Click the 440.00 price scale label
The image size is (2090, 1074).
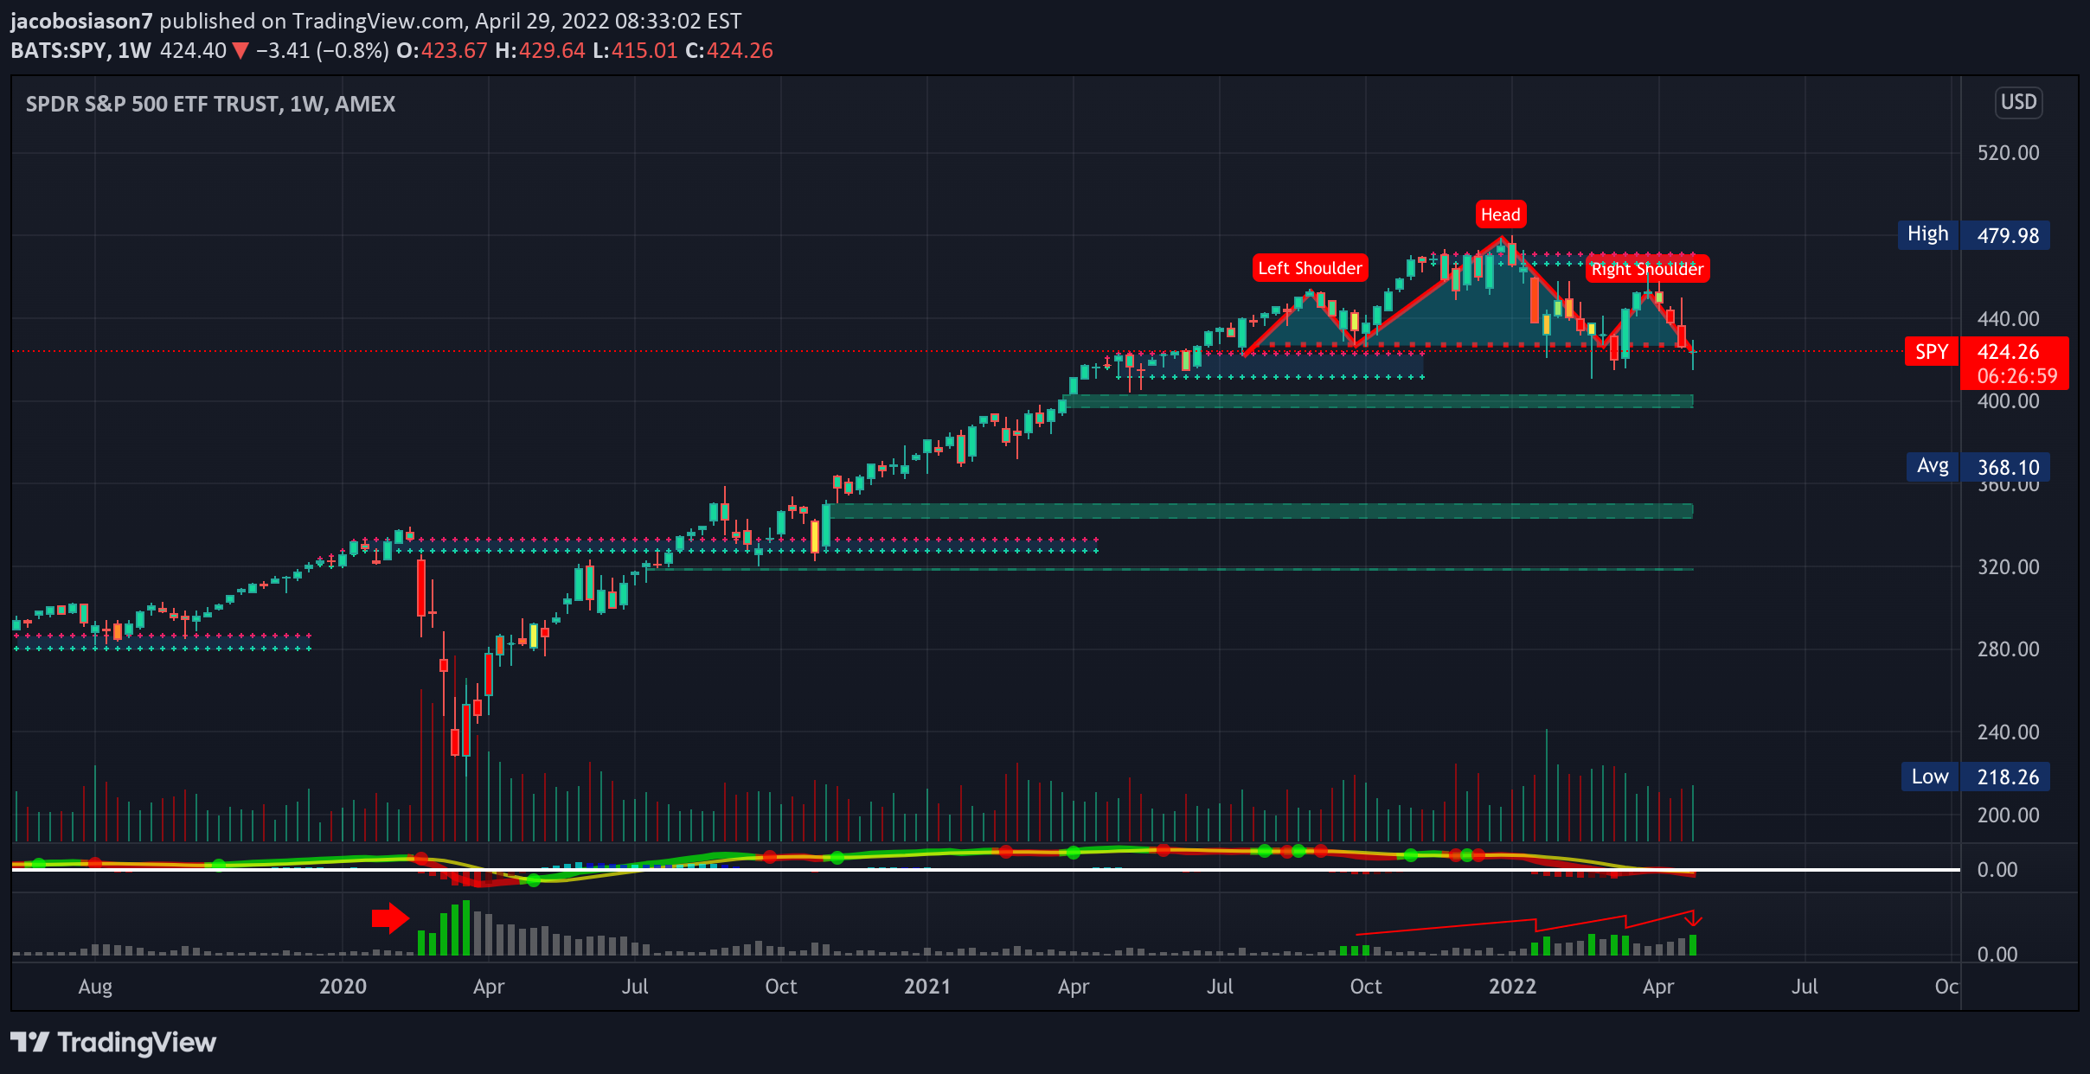2008,319
